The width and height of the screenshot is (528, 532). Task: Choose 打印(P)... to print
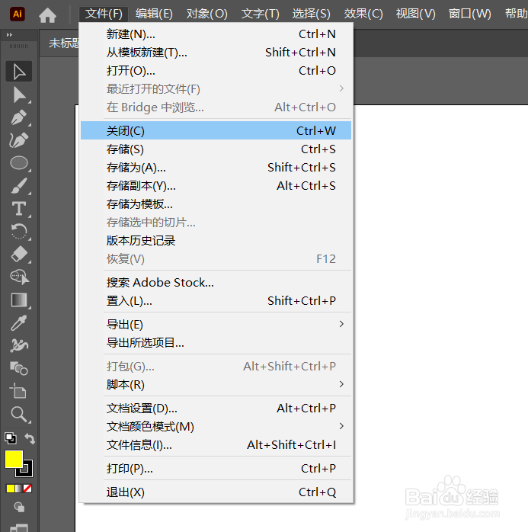216,469
